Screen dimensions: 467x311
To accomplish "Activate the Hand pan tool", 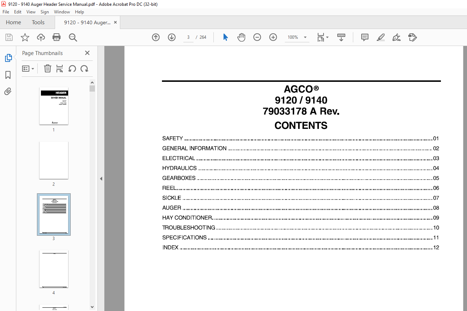I will (x=241, y=37).
